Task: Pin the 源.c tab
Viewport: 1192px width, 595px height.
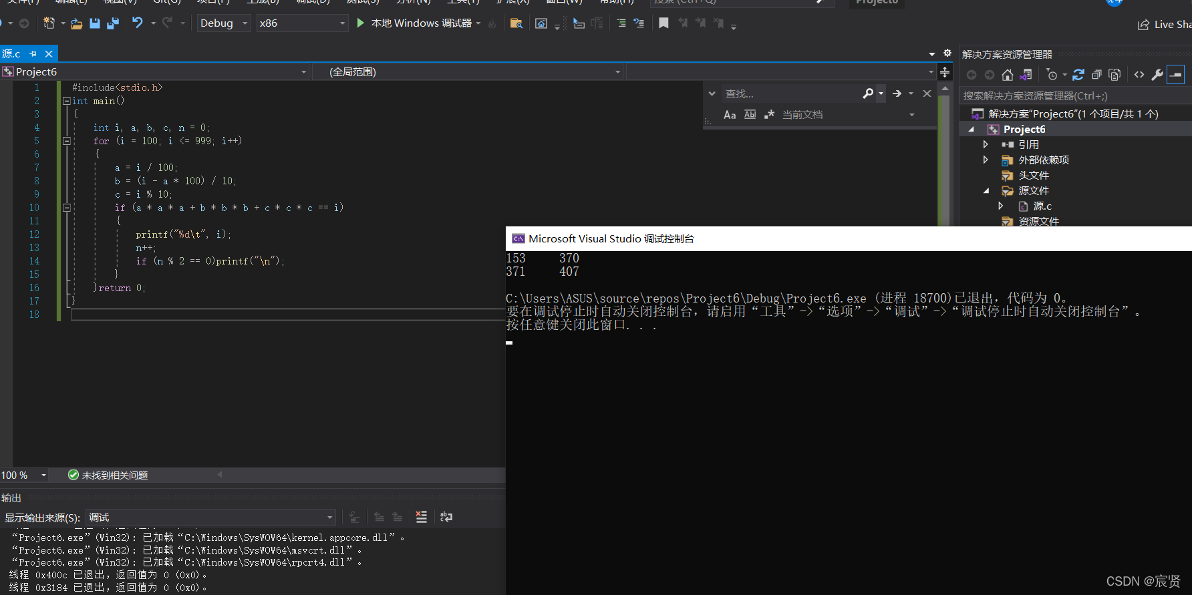Action: [x=33, y=53]
